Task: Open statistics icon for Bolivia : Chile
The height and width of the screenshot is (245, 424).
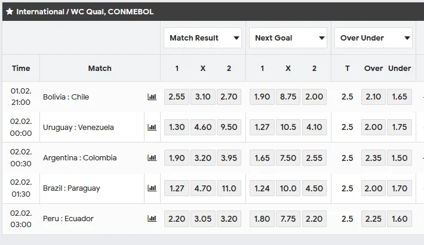Action: click(152, 97)
